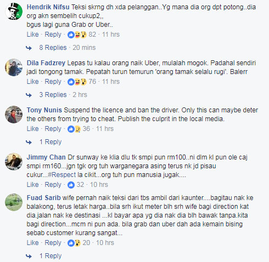Open the #Respect hashtag link
Image resolution: width=269 pixels, height=262 pixels.
[x=61, y=175]
